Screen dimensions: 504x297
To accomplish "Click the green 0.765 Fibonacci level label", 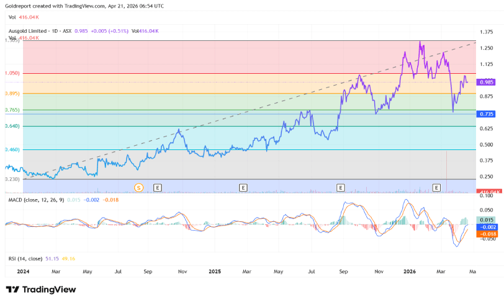I will (x=12, y=110).
